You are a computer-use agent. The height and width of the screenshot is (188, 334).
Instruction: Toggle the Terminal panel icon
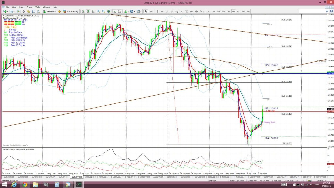34,11
